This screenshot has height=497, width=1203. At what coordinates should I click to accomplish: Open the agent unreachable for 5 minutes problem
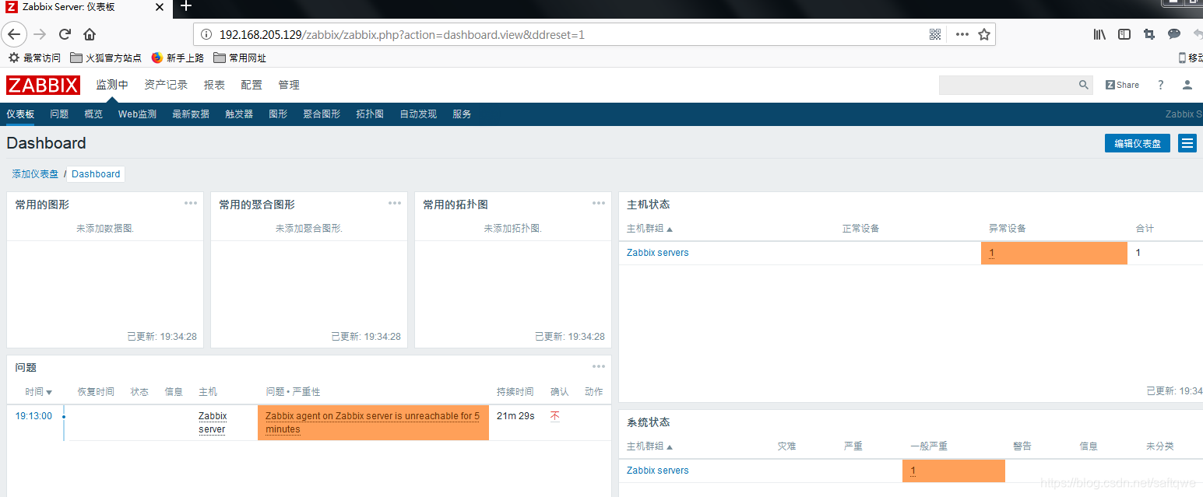tap(373, 422)
